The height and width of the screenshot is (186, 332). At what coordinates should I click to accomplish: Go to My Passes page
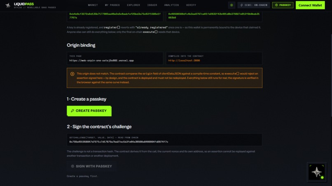[x=112, y=5]
